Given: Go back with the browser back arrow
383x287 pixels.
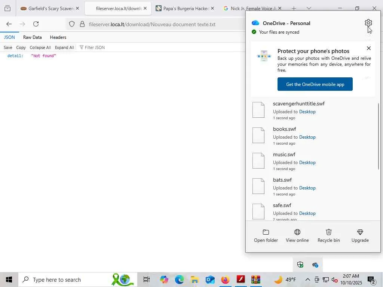Looking at the screenshot, I should coord(9,24).
